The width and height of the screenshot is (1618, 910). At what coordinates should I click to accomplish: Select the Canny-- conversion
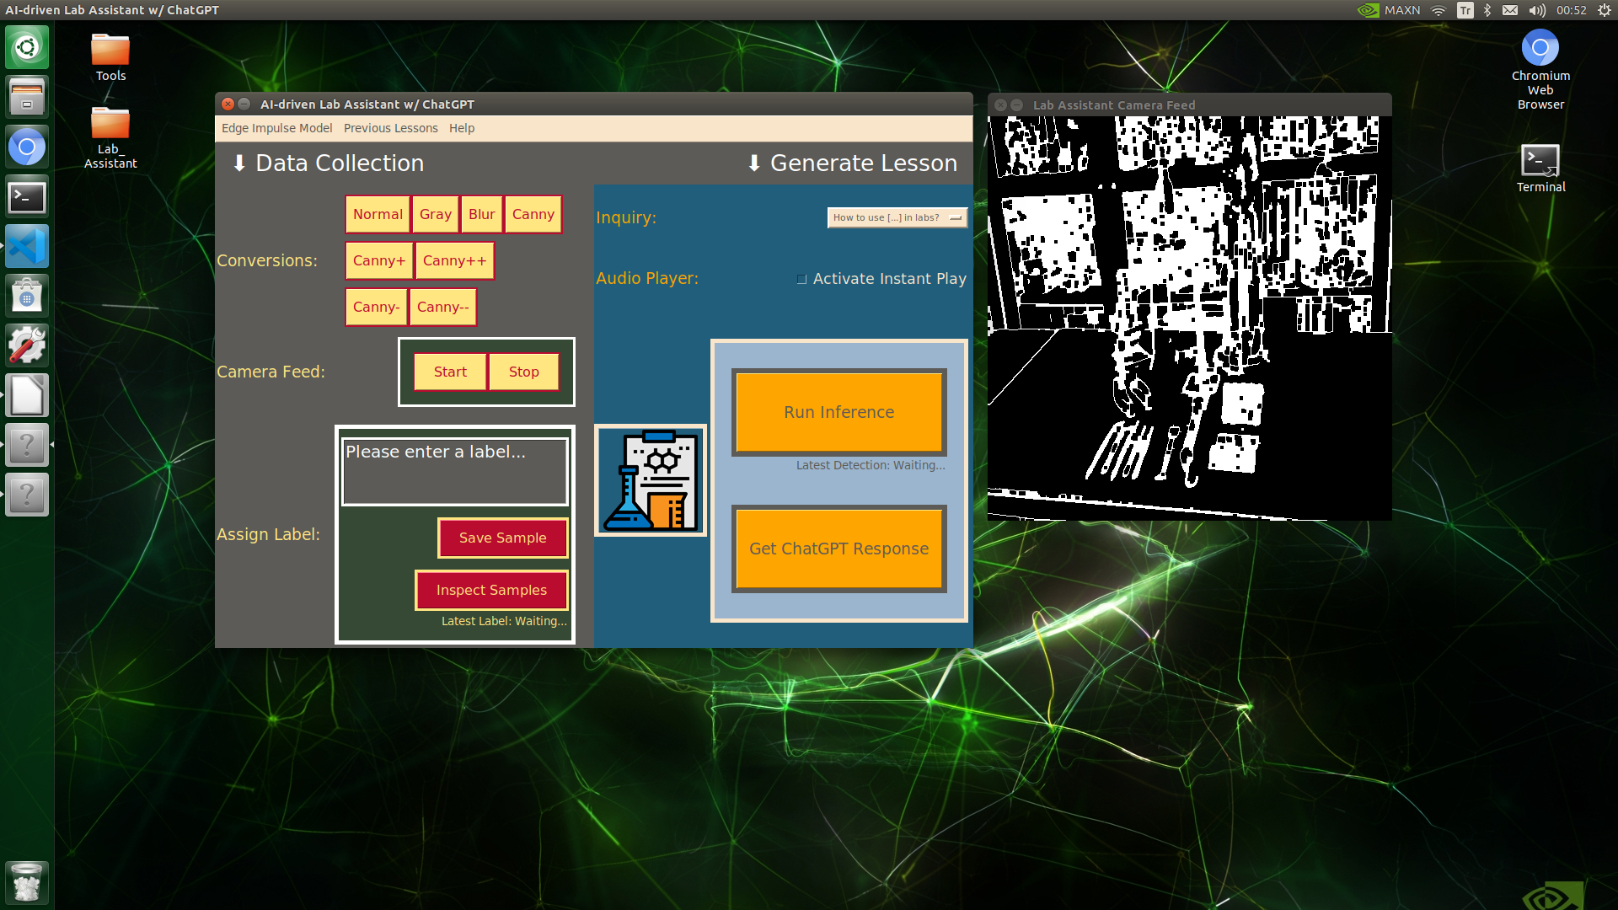(443, 307)
